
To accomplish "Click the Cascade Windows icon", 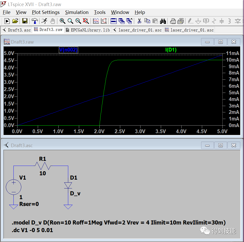I will coord(121,21).
